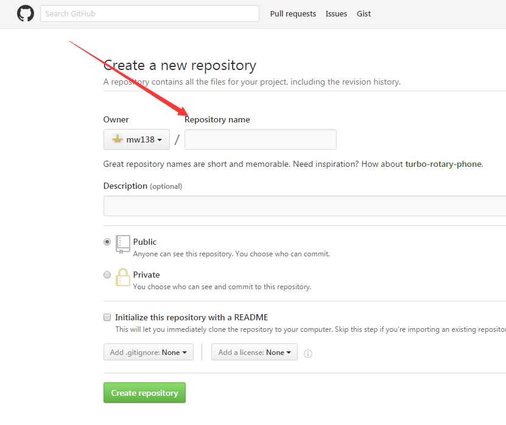Image resolution: width=506 pixels, height=425 pixels.
Task: Click the Owner label
Action: pos(116,120)
